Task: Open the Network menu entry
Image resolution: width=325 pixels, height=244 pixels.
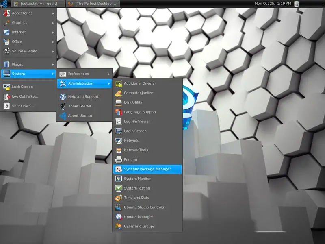Action: 147,140
